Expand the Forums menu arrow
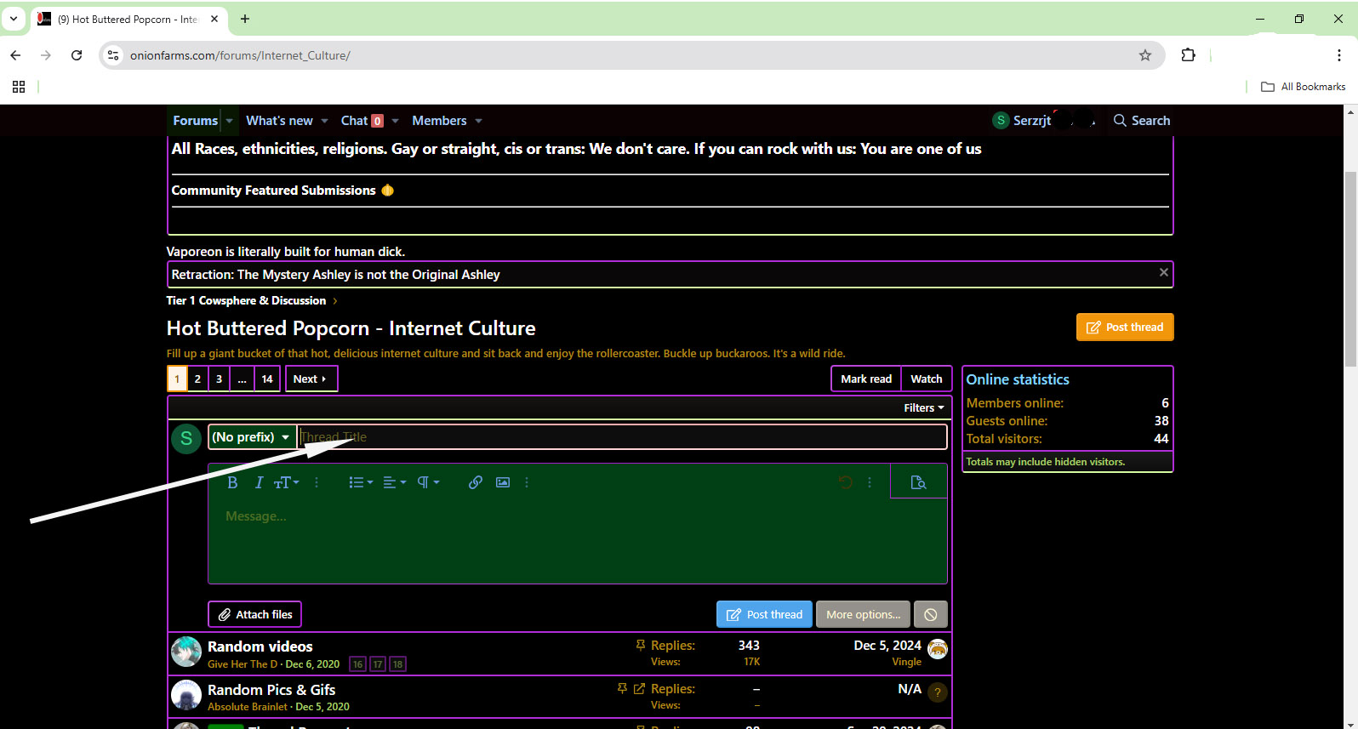 click(230, 121)
